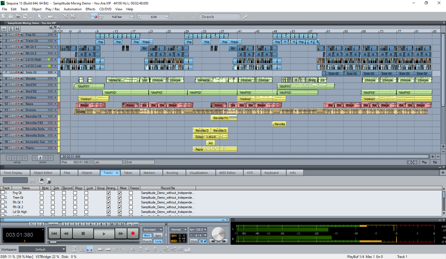
Task: Open the Normal mode dropdown in transport
Action: click(179, 230)
